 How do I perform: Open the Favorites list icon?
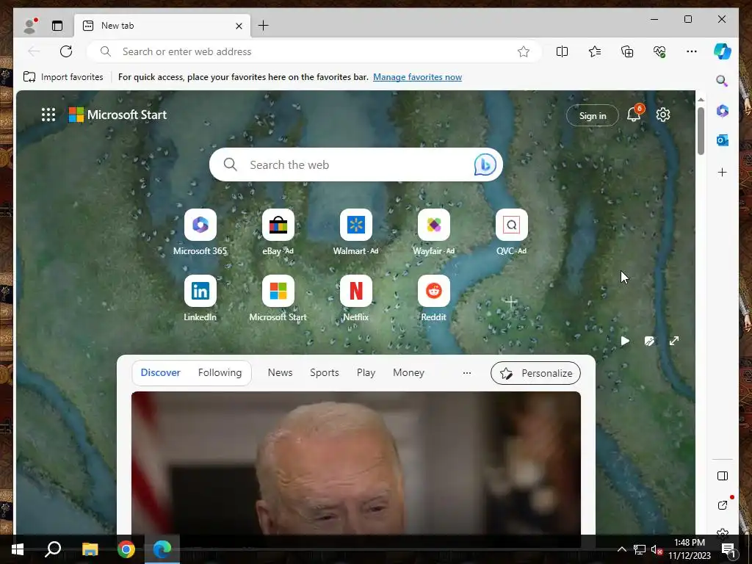(595, 51)
